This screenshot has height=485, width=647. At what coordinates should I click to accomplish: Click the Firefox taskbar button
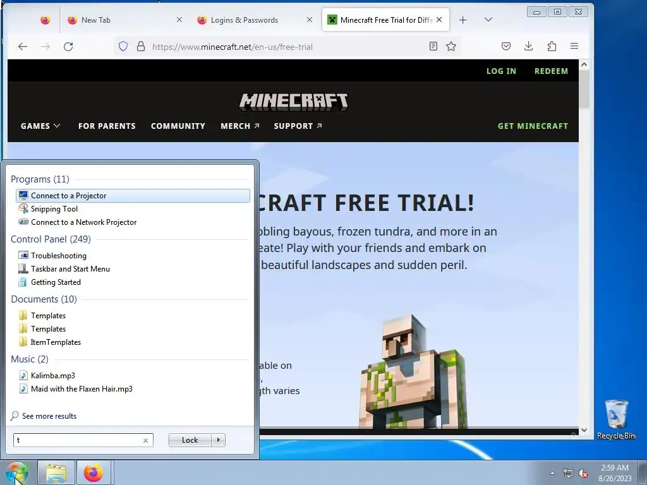pyautogui.click(x=94, y=472)
